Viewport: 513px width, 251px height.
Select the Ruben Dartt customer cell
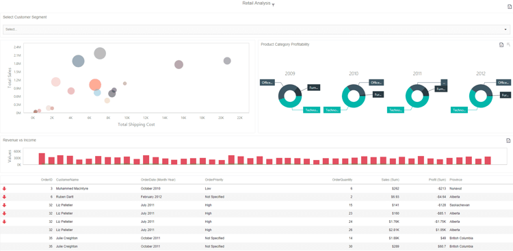(x=64, y=197)
